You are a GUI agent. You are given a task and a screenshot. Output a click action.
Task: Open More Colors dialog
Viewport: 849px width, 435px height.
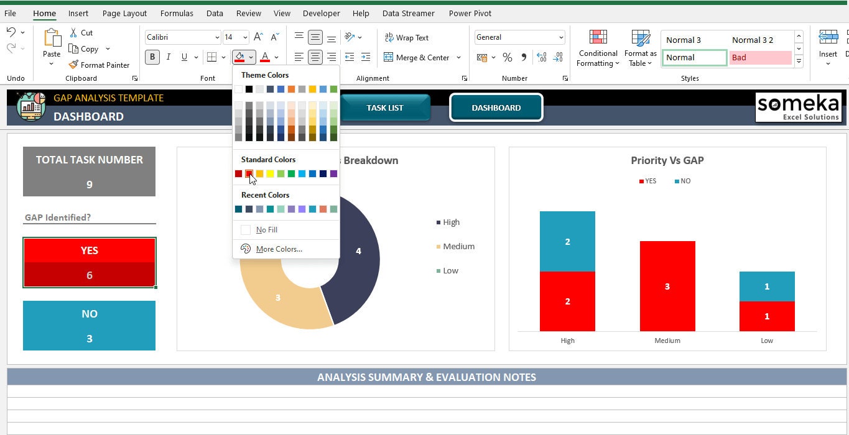pyautogui.click(x=286, y=249)
